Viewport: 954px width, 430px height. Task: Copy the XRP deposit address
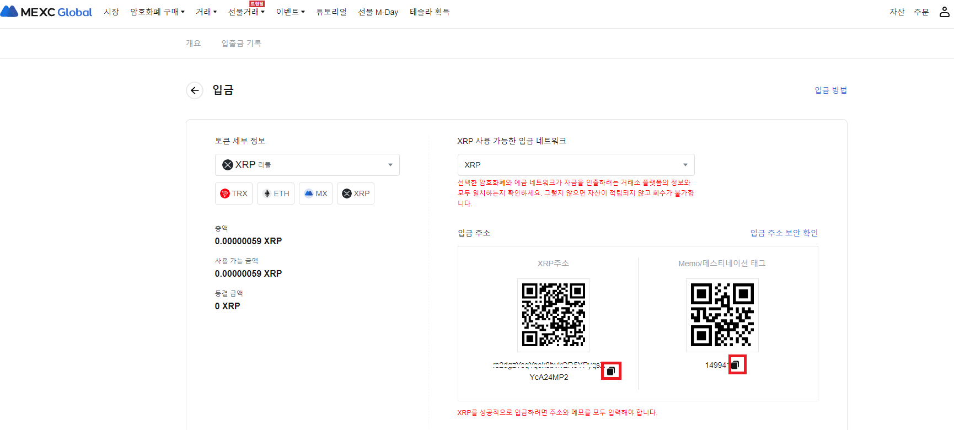[611, 371]
